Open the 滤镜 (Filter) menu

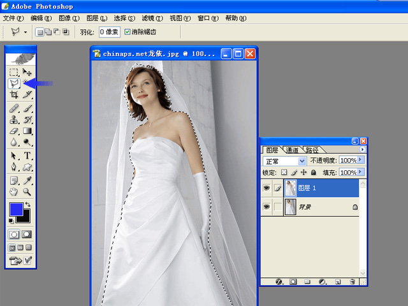point(152,18)
